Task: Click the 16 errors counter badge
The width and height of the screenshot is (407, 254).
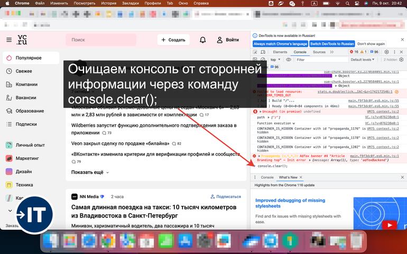Action: [354, 52]
